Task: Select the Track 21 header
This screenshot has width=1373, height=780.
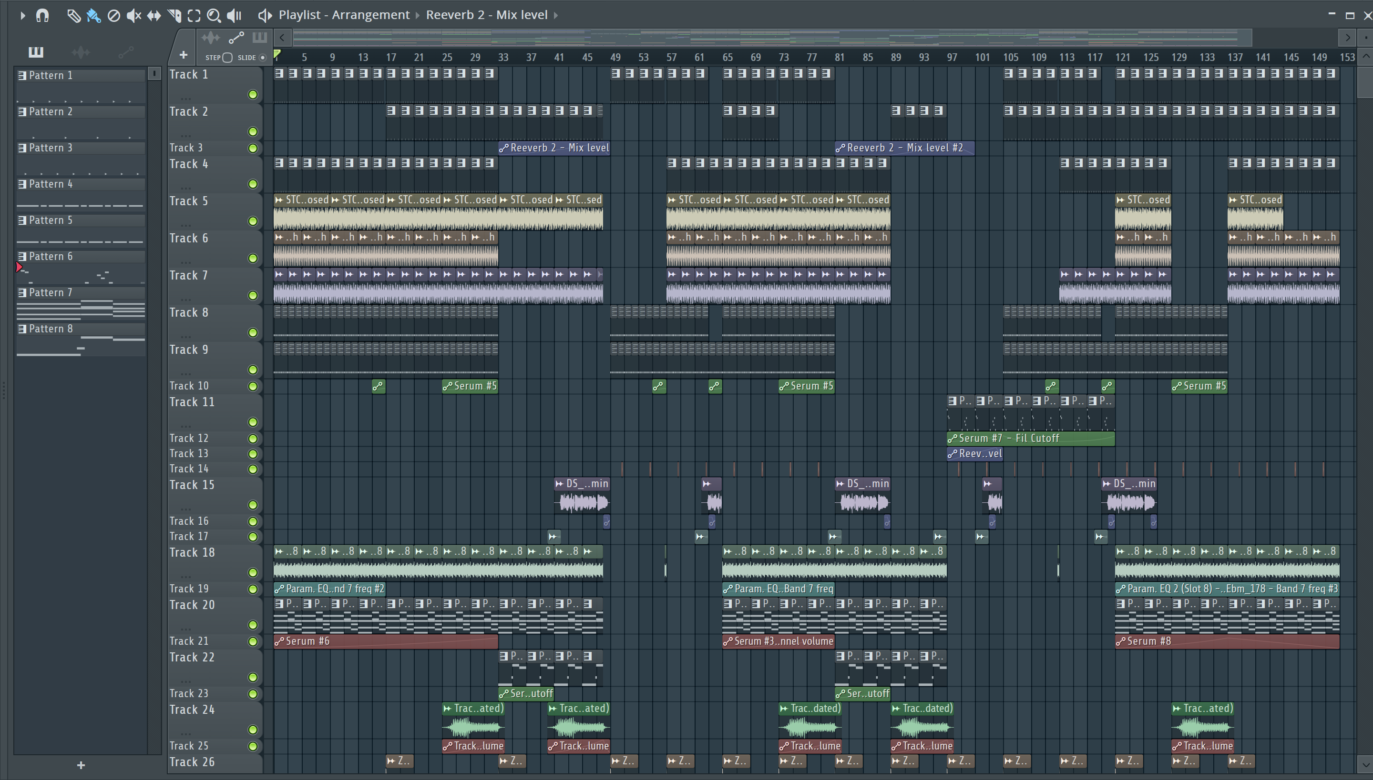Action: 215,641
